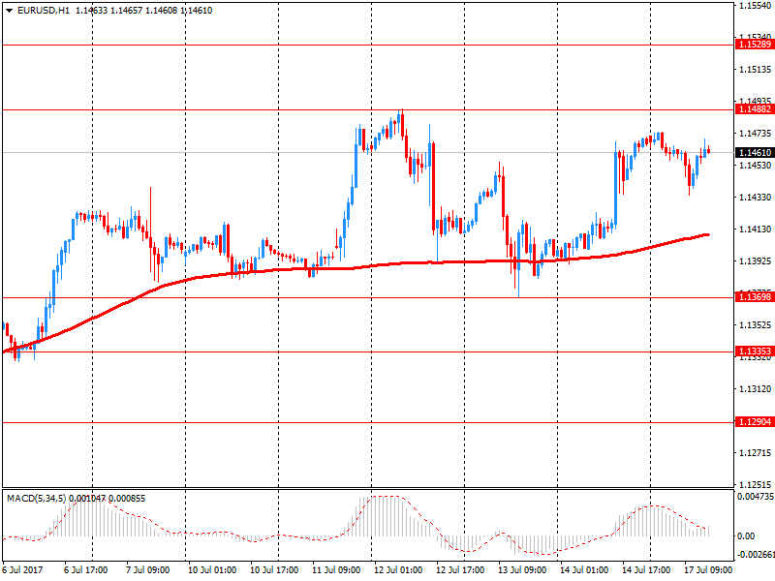
Task: Select the 1.14735 price scale value
Action: pyautogui.click(x=755, y=134)
